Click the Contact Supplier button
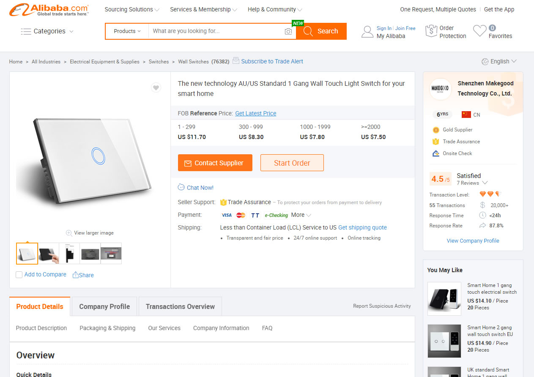The height and width of the screenshot is (377, 534). [215, 163]
